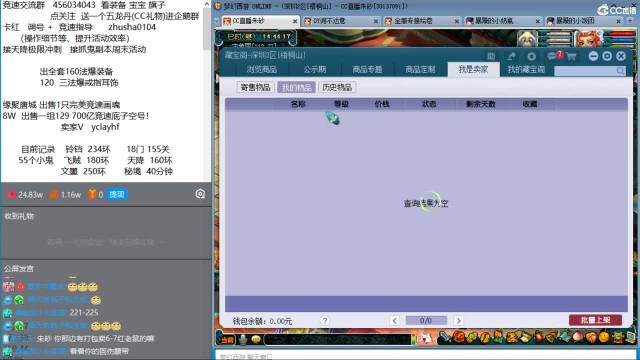Click the chat message 221-225
This screenshot has width=640, height=360.
click(x=84, y=312)
